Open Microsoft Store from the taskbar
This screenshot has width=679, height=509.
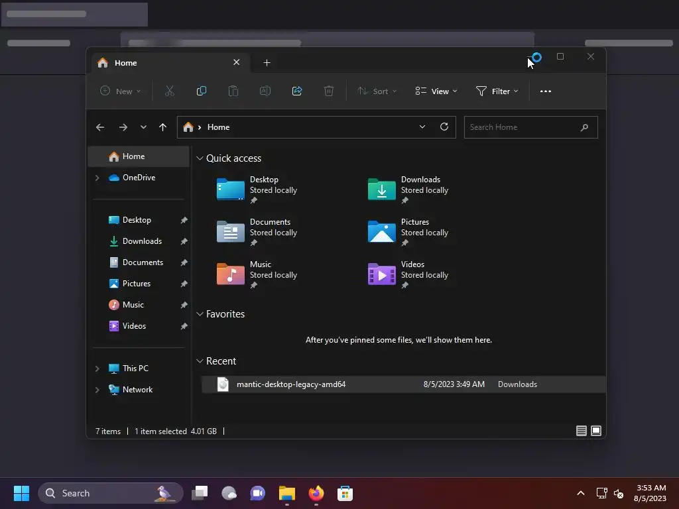pos(345,493)
